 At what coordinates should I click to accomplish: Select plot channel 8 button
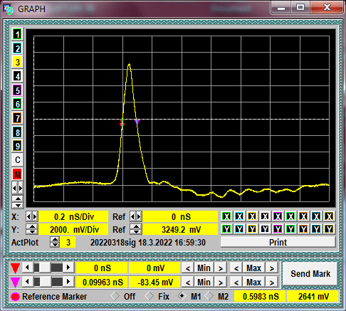17,132
